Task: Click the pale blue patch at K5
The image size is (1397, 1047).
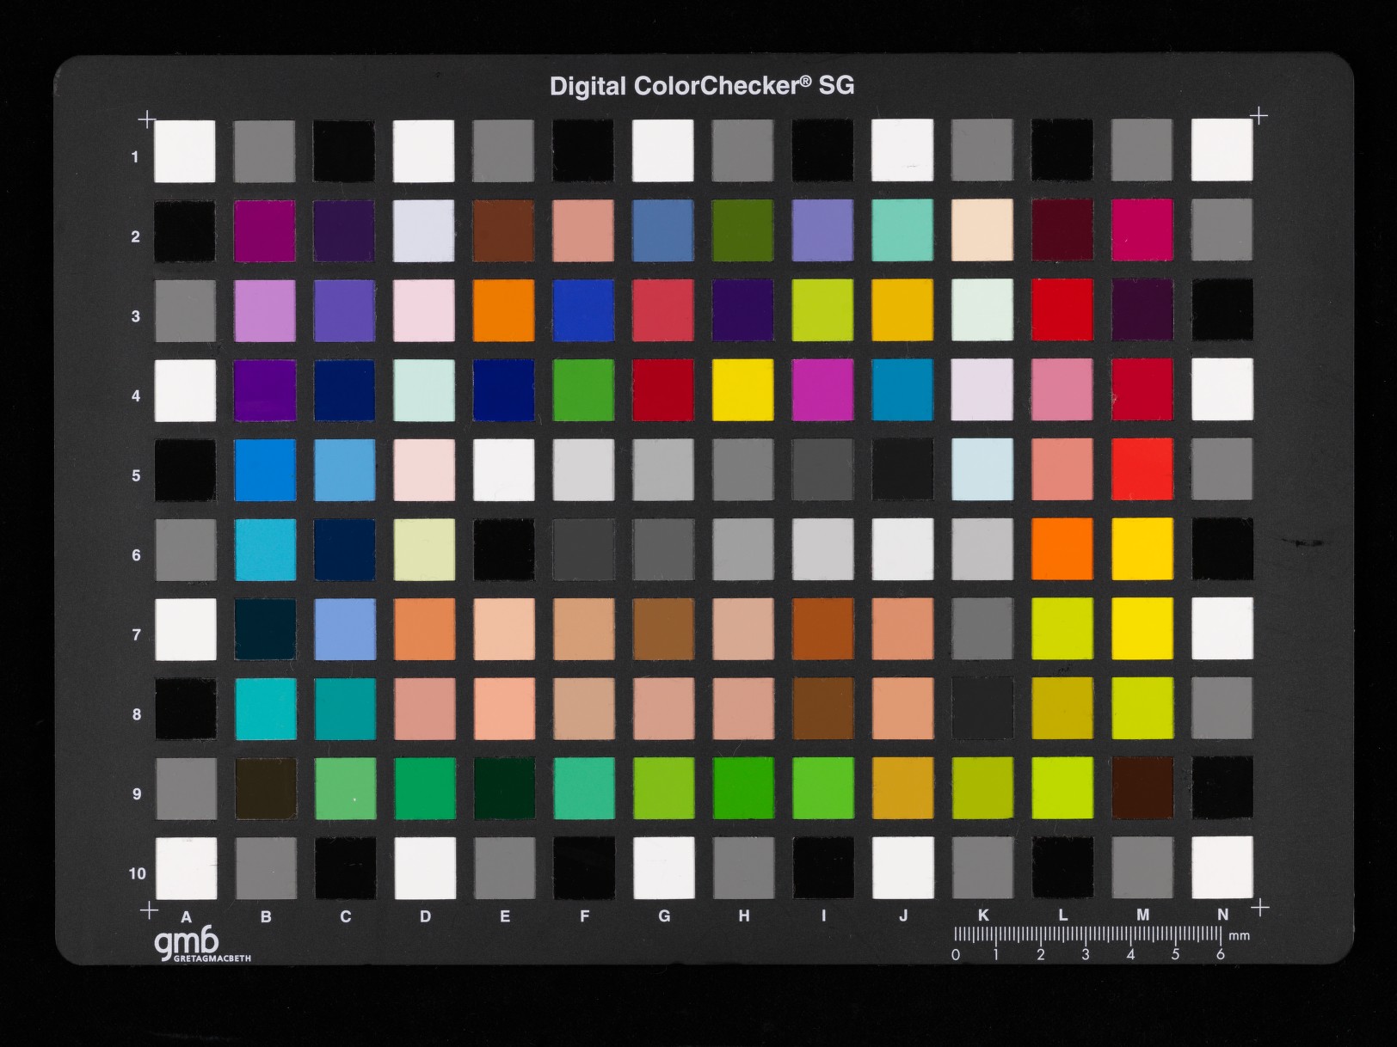Action: pos(982,469)
